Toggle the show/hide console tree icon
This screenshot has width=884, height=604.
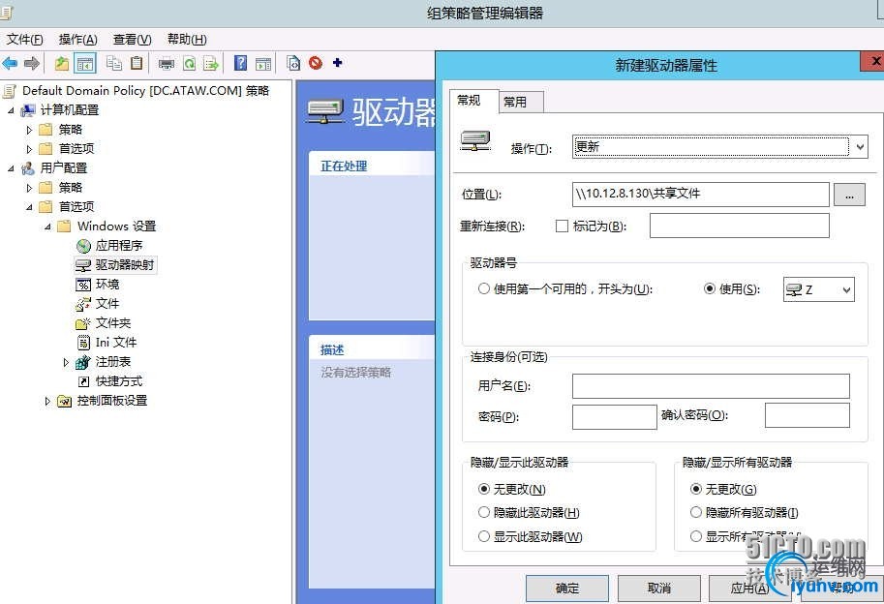pos(85,63)
